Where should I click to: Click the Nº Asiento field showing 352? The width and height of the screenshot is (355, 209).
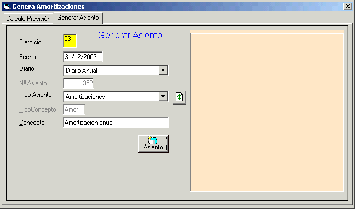[78, 83]
